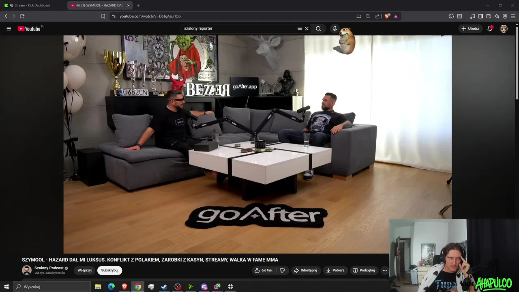
Task: Open the Szalony Podcast channel name link
Action: (49, 268)
